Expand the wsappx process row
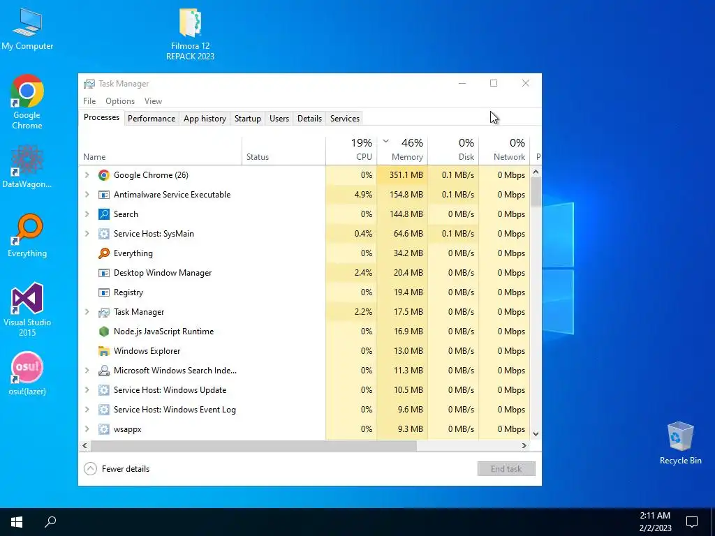Screen dimensions: 715x536 point(87,429)
